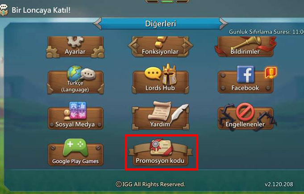Click the Diğerleri header banner
Image resolution: width=304 pixels, height=194 pixels.
coord(161,24)
